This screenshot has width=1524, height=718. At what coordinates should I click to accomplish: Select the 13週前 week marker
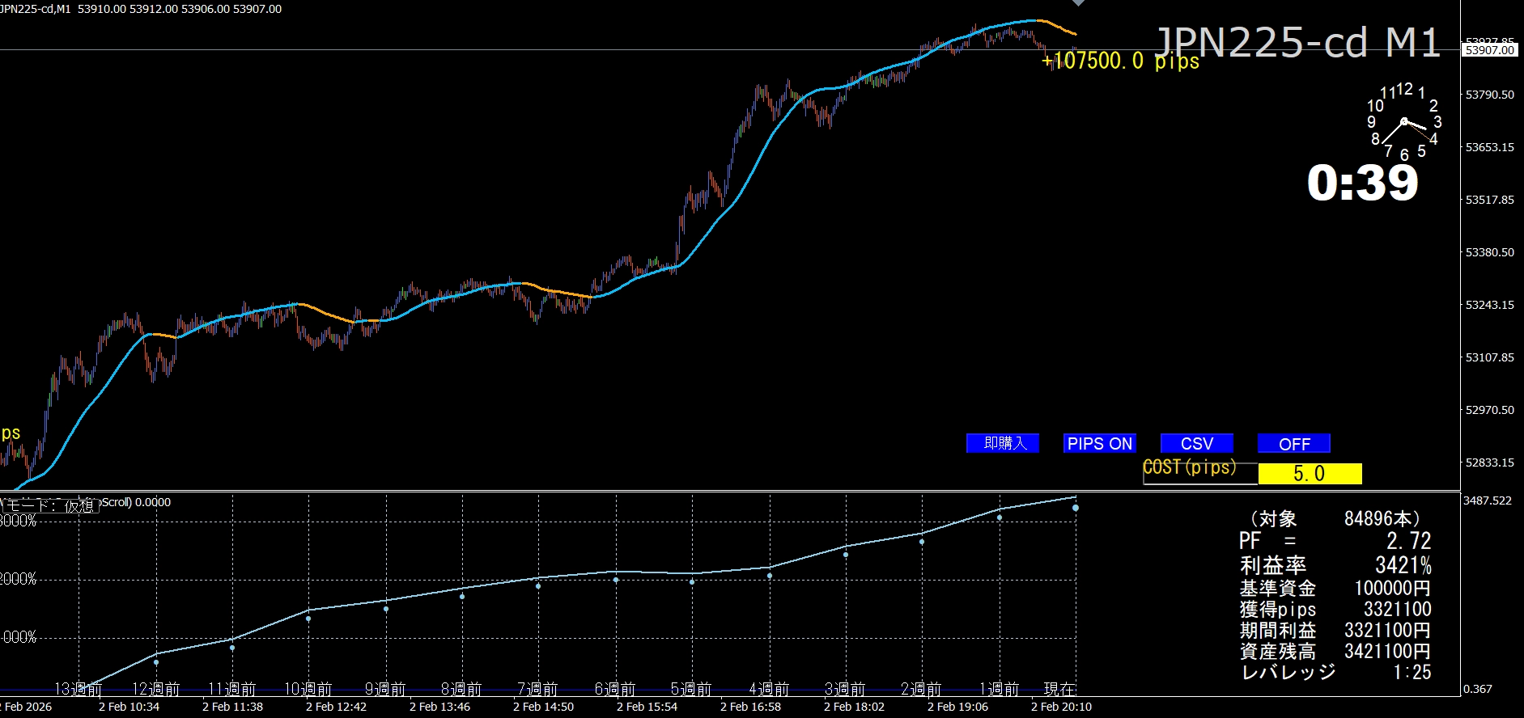[x=79, y=689]
